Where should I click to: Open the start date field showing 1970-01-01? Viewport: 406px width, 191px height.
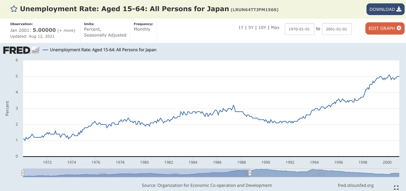(x=299, y=29)
